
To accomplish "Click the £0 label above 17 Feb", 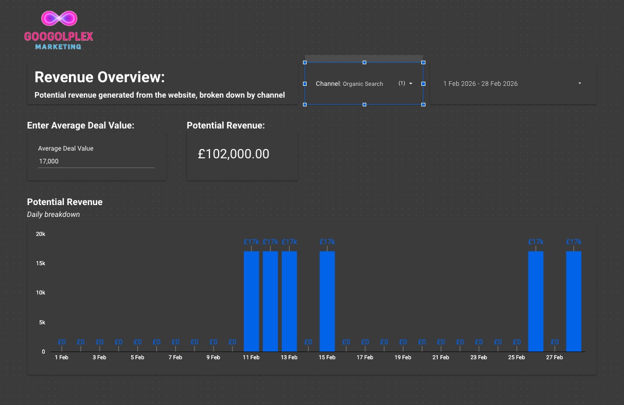I will (365, 342).
